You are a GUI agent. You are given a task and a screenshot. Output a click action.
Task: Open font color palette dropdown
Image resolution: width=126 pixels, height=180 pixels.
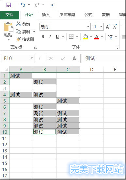pos(102,37)
